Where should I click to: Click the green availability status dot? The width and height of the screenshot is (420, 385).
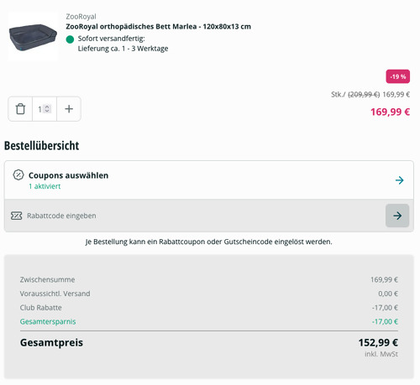[x=70, y=39]
